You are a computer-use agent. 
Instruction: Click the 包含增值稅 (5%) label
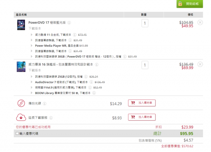150,140
